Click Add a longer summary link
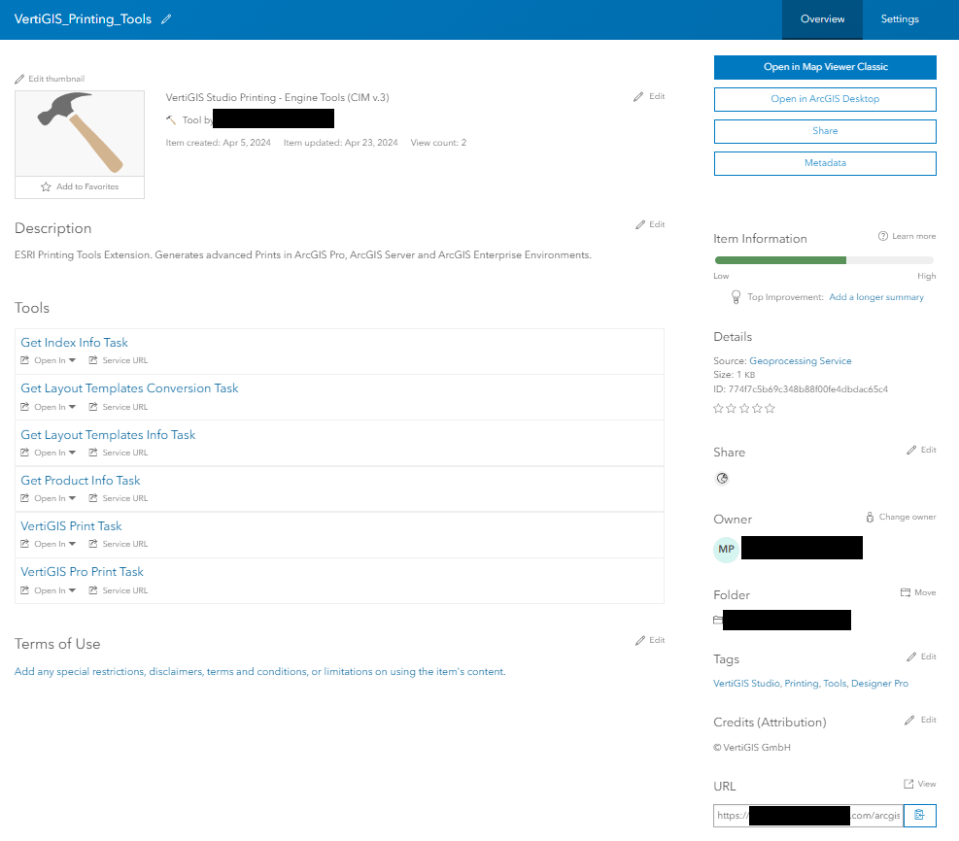 click(875, 297)
